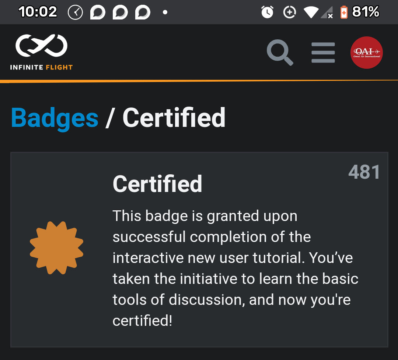Open the forum search

coord(280,53)
